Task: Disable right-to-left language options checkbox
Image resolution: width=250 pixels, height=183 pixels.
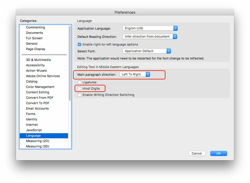Action: click(x=79, y=44)
